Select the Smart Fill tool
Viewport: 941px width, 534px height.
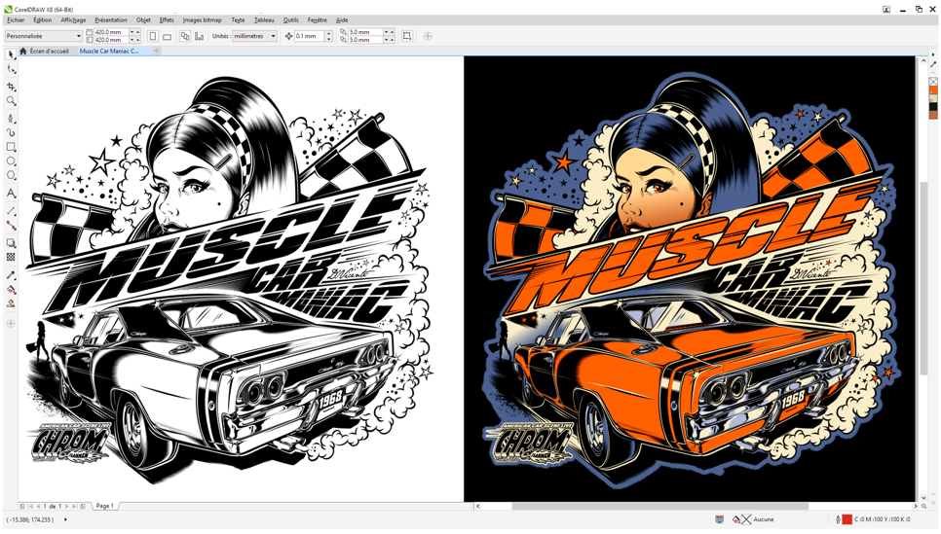[11, 303]
